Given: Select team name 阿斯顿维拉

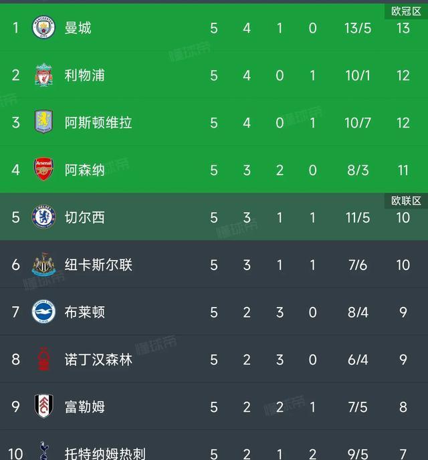Looking at the screenshot, I should coord(98,122).
